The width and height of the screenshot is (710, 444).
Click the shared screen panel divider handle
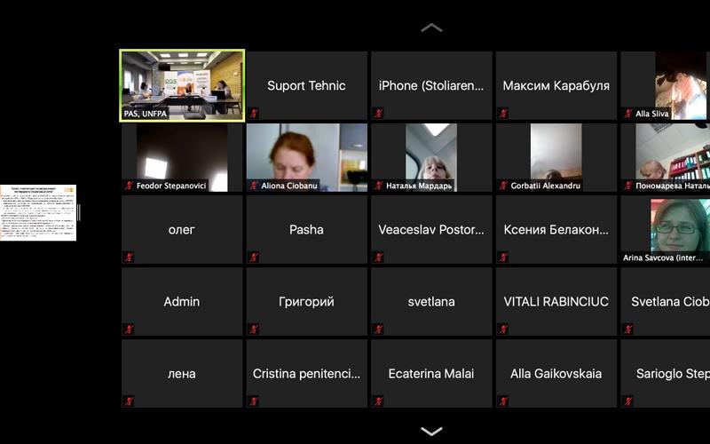point(79,213)
